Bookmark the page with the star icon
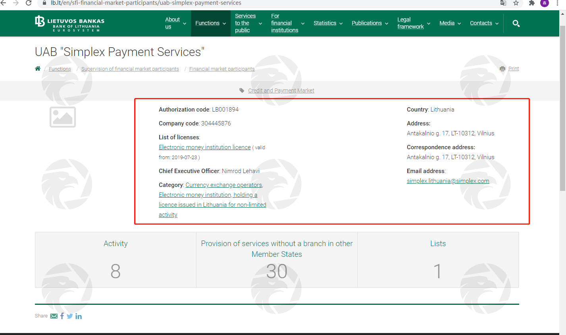Image resolution: width=566 pixels, height=335 pixels. click(x=516, y=3)
